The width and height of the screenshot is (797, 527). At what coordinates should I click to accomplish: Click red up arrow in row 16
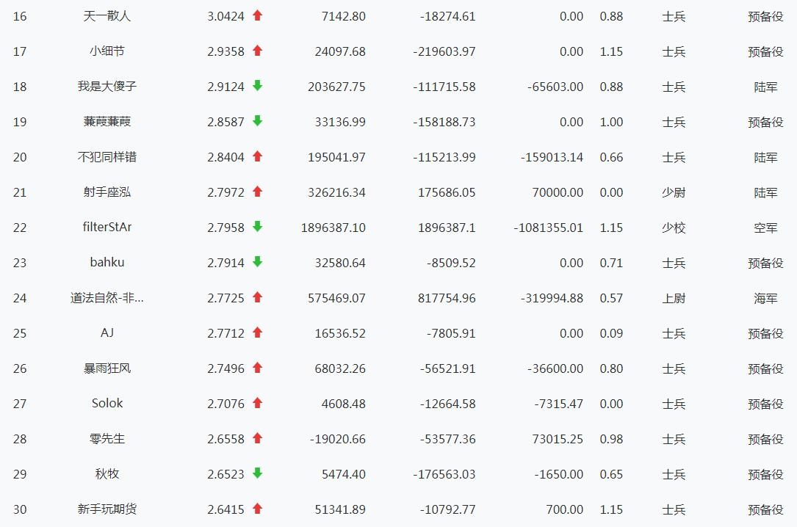tap(257, 15)
